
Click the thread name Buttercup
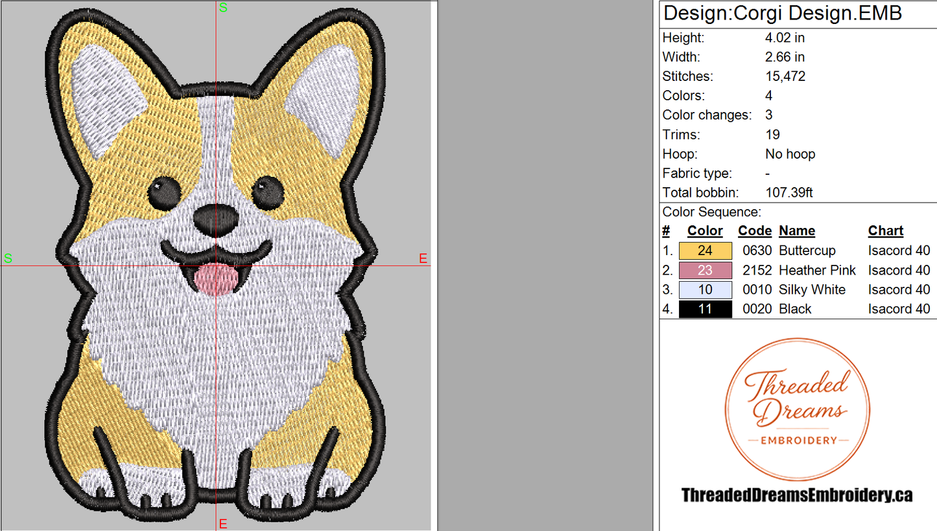pos(807,251)
